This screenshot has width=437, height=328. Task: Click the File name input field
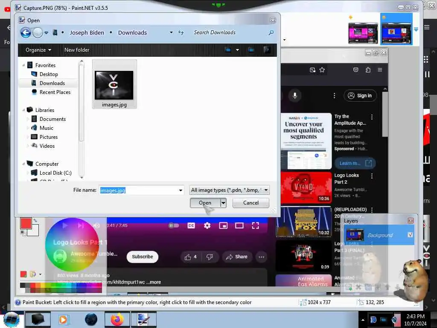(139, 190)
